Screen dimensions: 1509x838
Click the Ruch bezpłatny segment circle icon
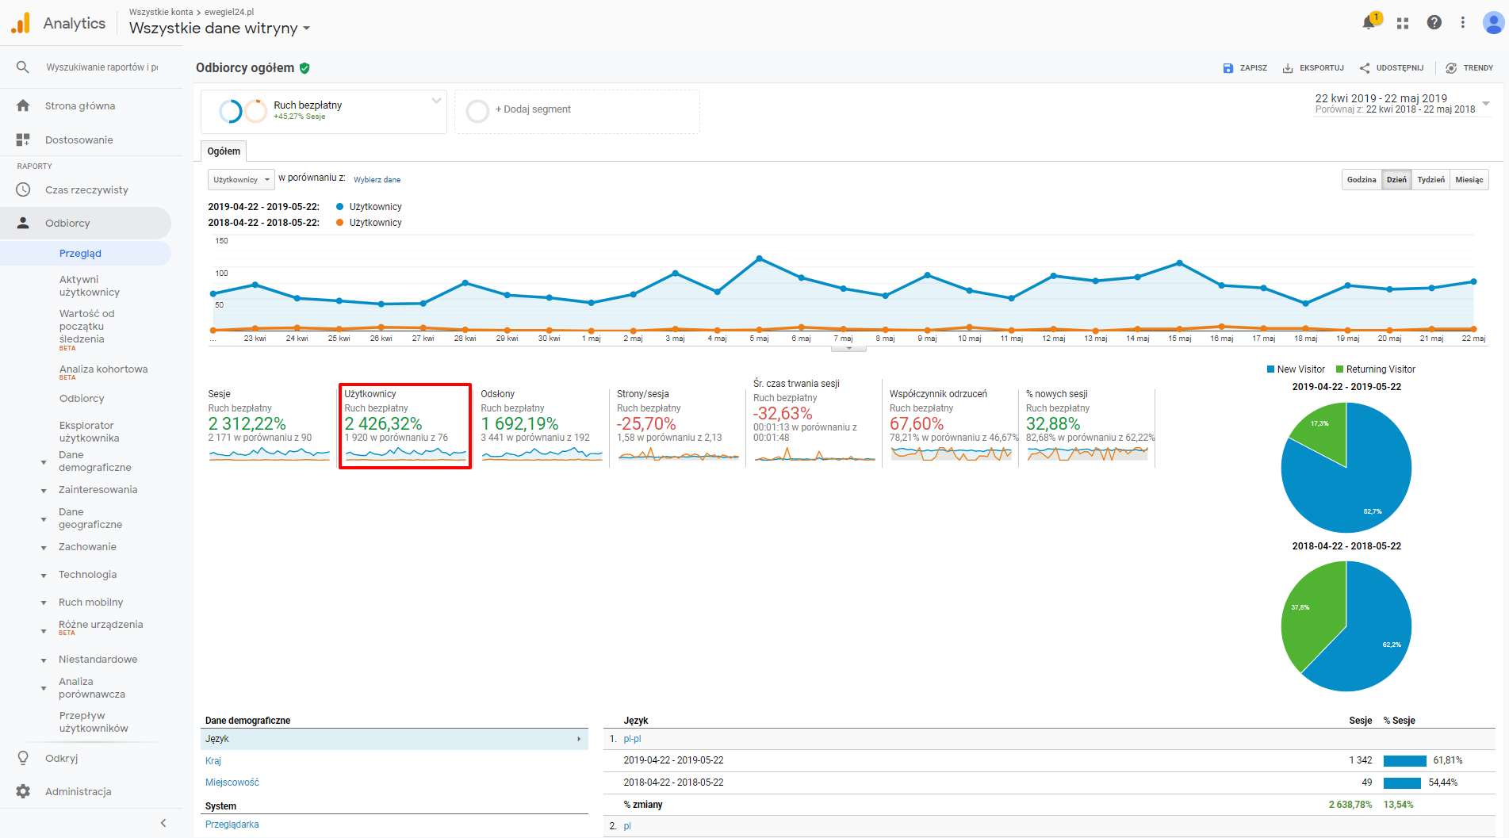243,111
